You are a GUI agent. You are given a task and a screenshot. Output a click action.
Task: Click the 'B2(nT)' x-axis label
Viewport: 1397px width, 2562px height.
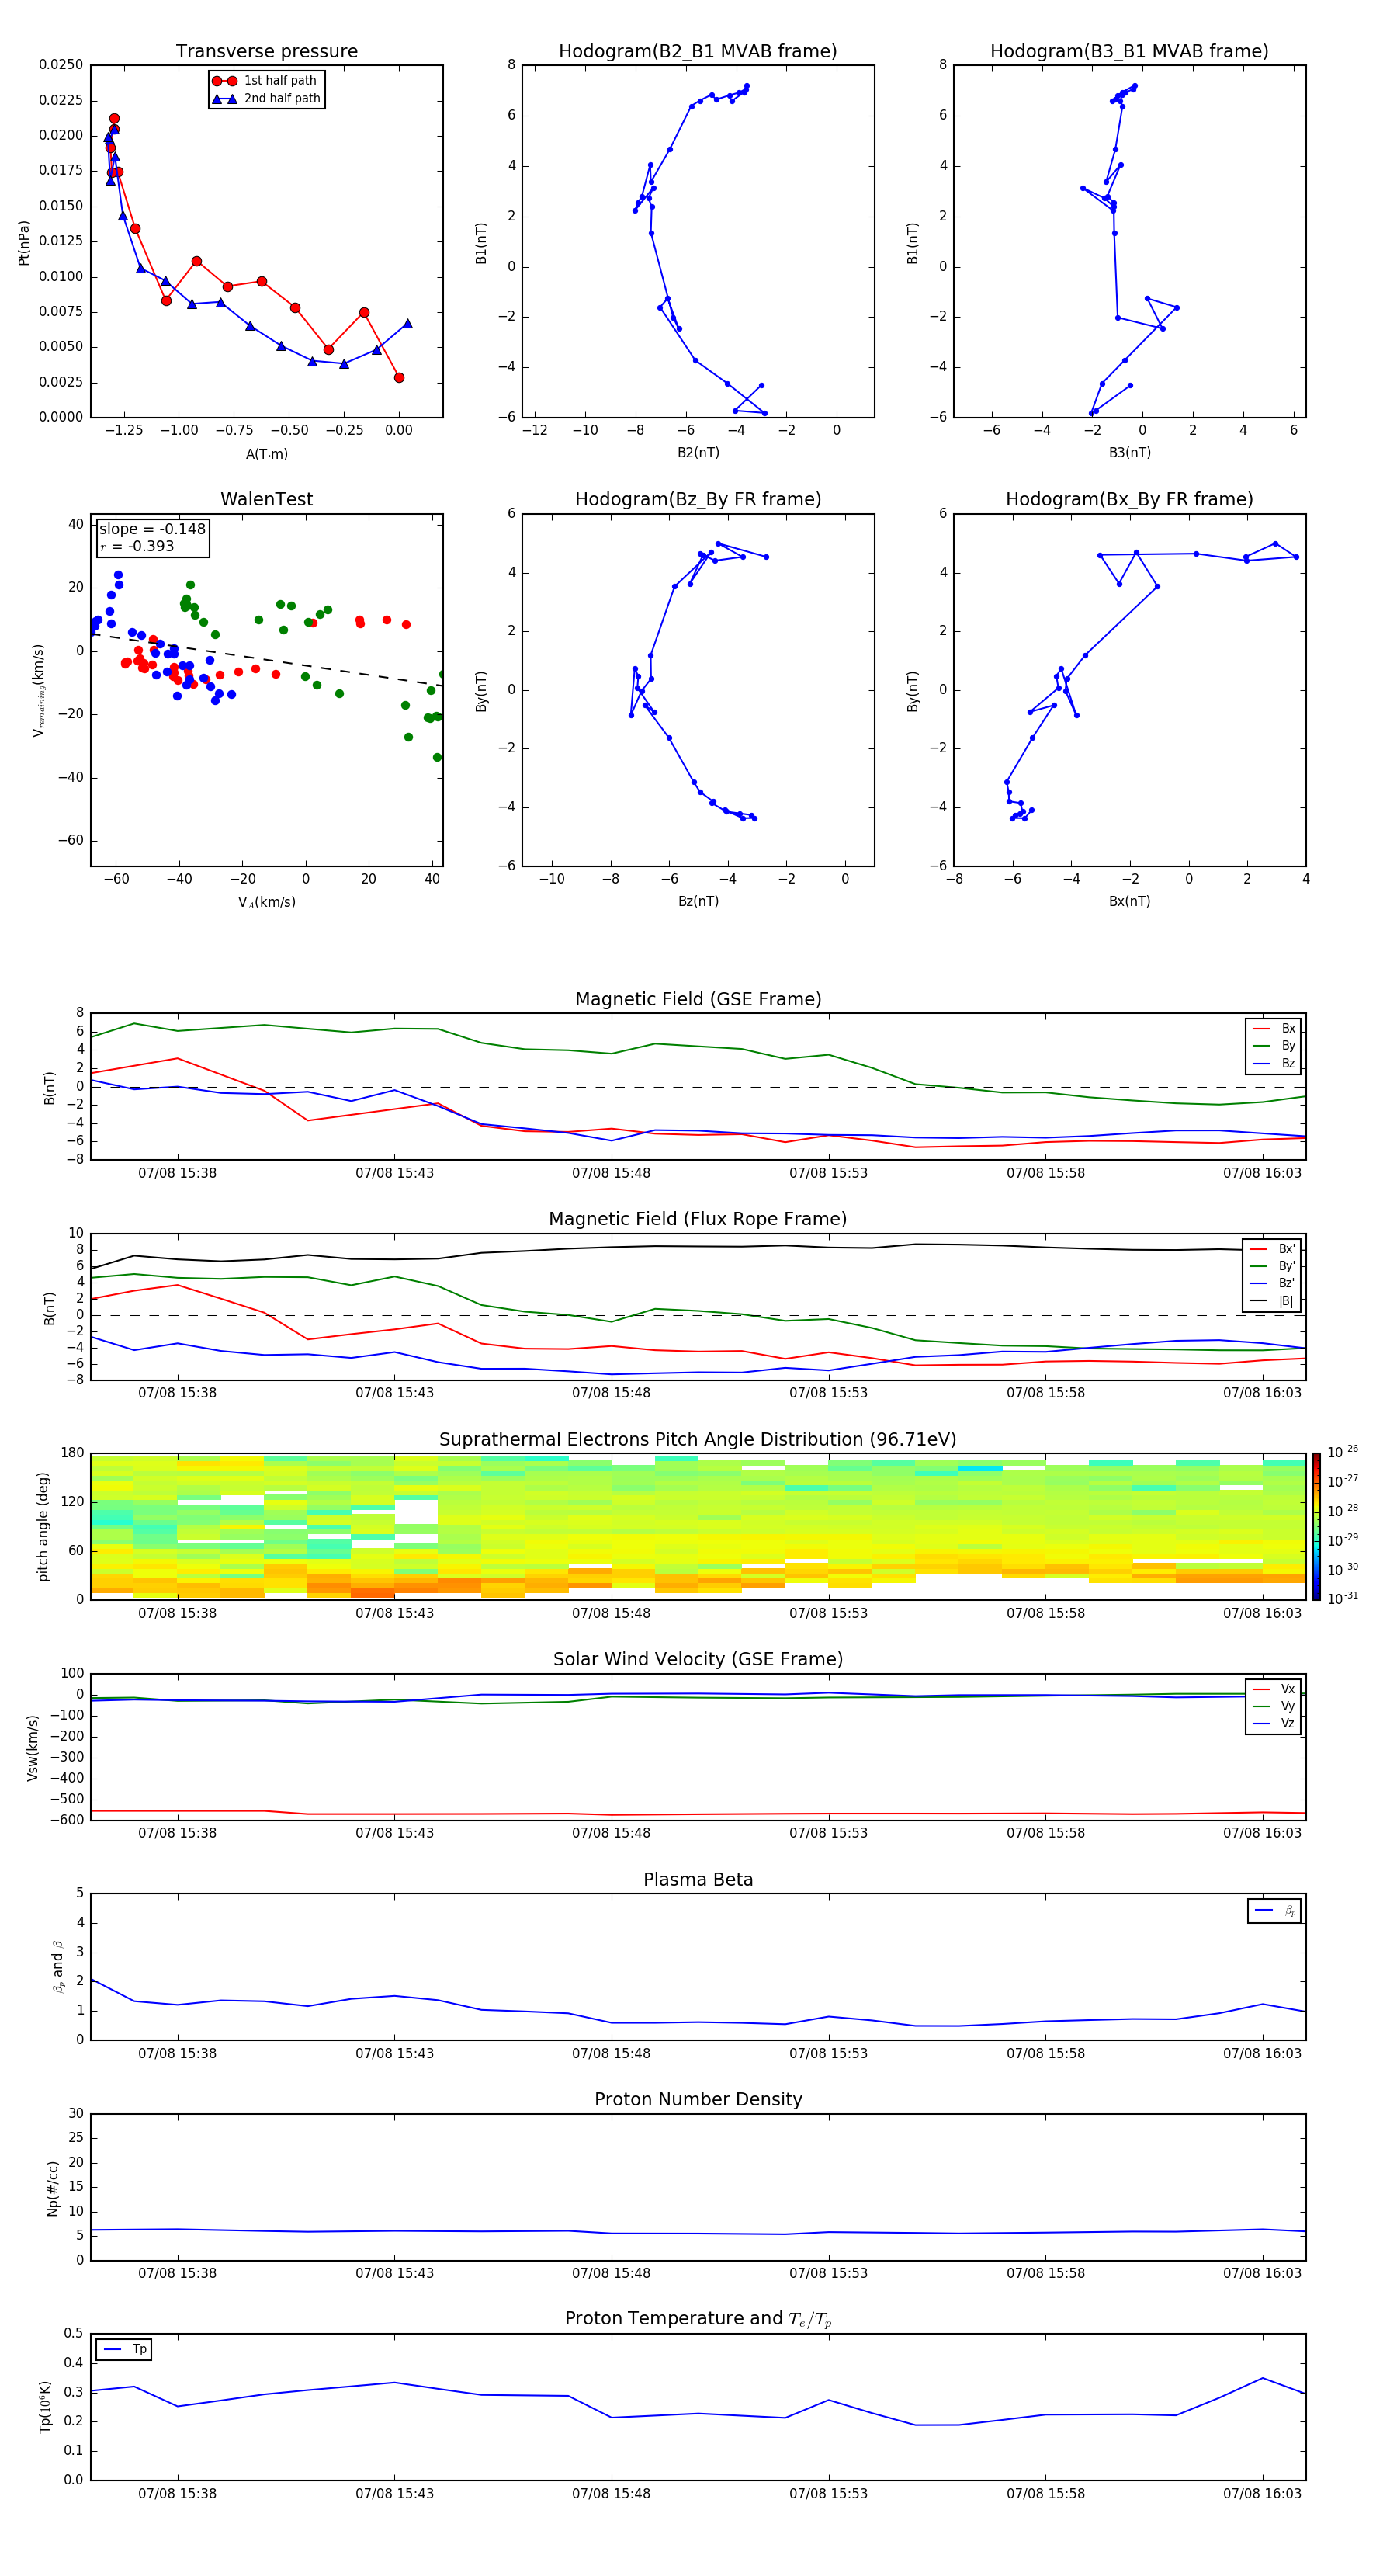pos(698,453)
